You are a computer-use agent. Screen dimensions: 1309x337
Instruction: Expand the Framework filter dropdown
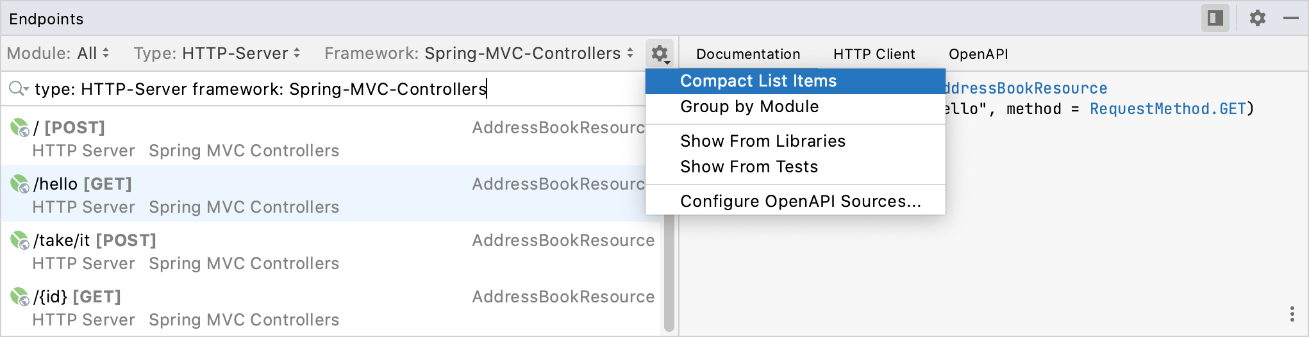coord(479,53)
